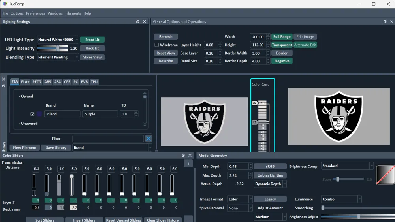Open the Filaments menu
The image size is (395, 222).
[x=73, y=13]
